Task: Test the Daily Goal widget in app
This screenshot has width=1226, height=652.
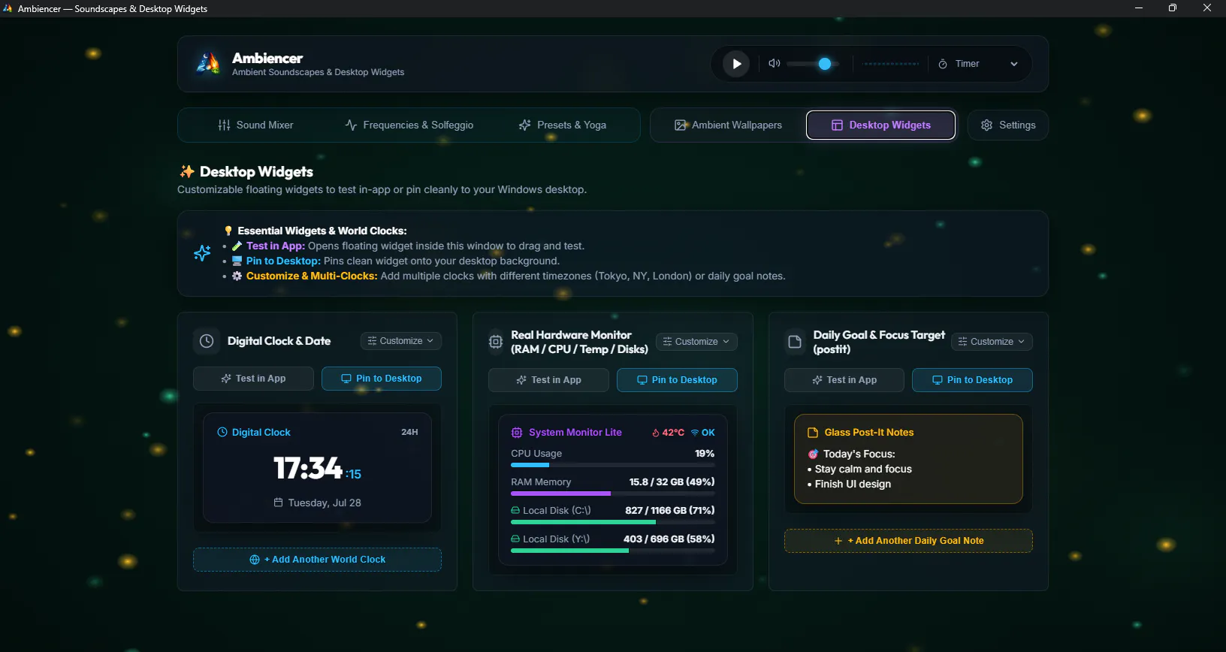Action: [x=844, y=380]
